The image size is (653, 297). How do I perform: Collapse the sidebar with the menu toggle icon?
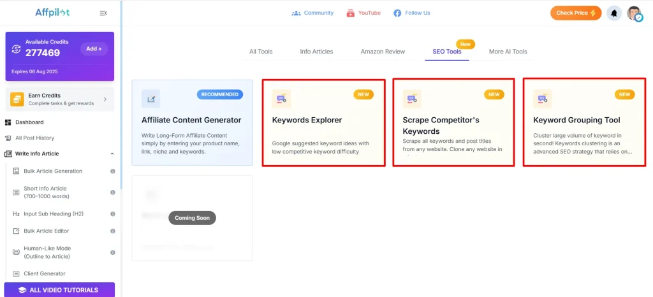(103, 13)
